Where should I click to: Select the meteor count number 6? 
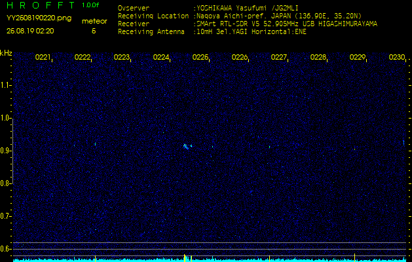[94, 31]
